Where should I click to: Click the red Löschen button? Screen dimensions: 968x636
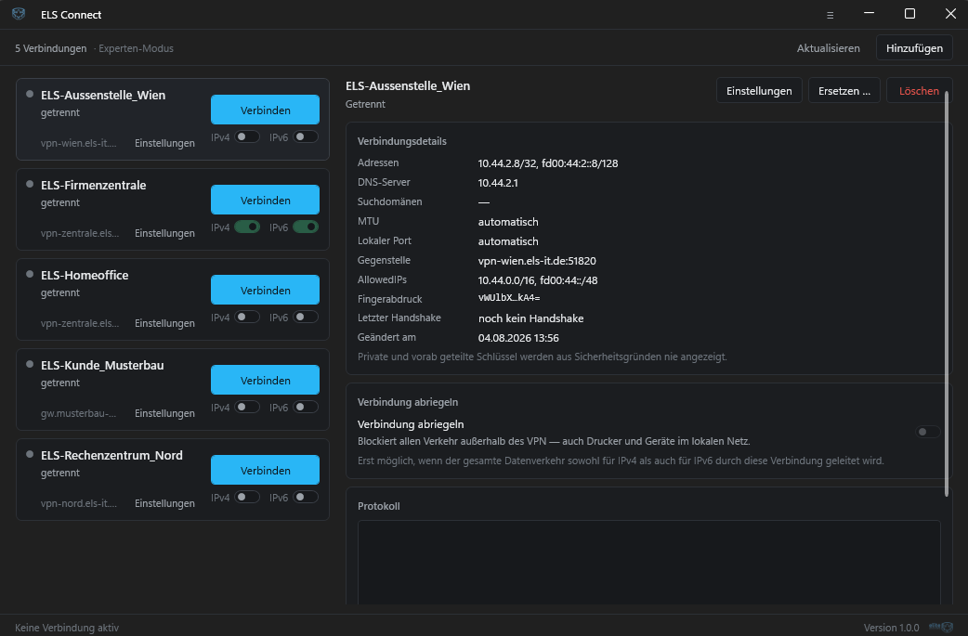(x=919, y=91)
